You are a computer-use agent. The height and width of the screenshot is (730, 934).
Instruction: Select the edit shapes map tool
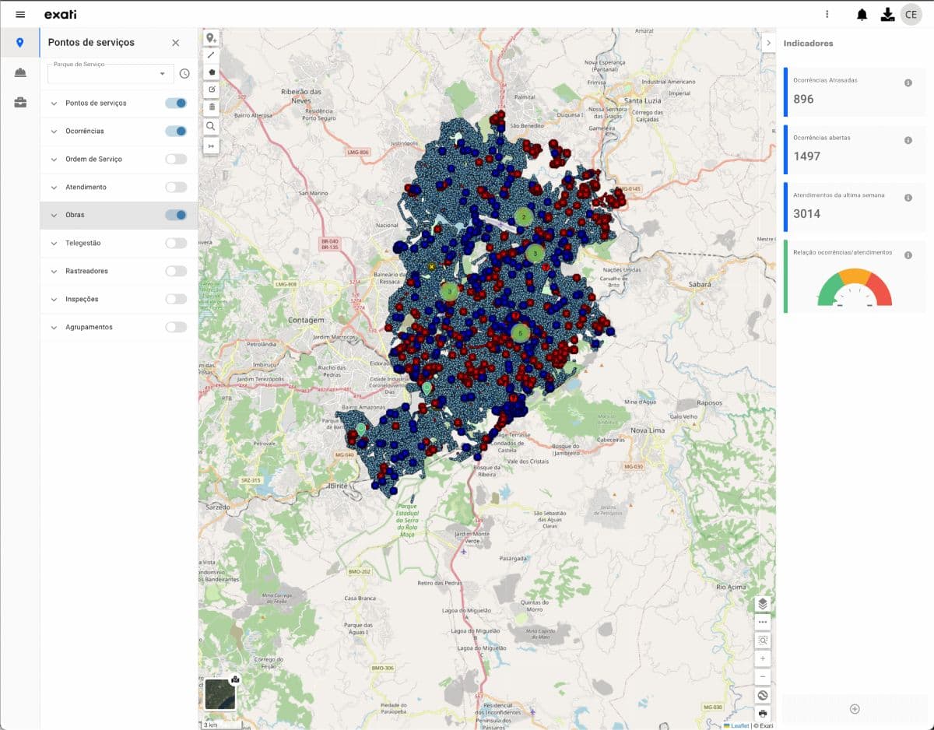pos(211,89)
